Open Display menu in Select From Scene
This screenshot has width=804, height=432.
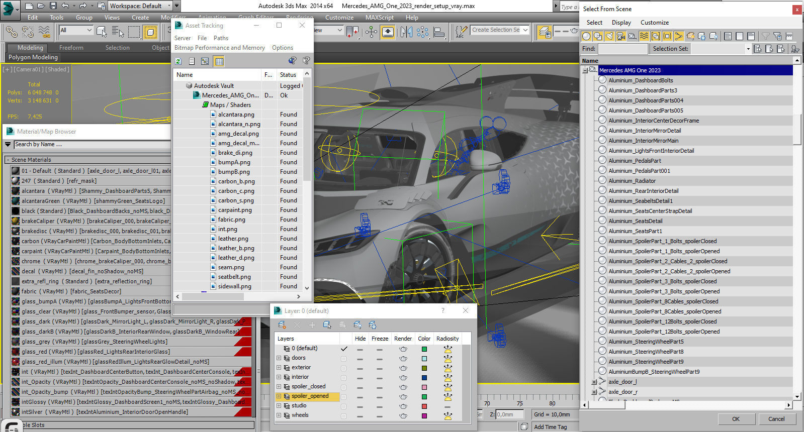pos(621,23)
